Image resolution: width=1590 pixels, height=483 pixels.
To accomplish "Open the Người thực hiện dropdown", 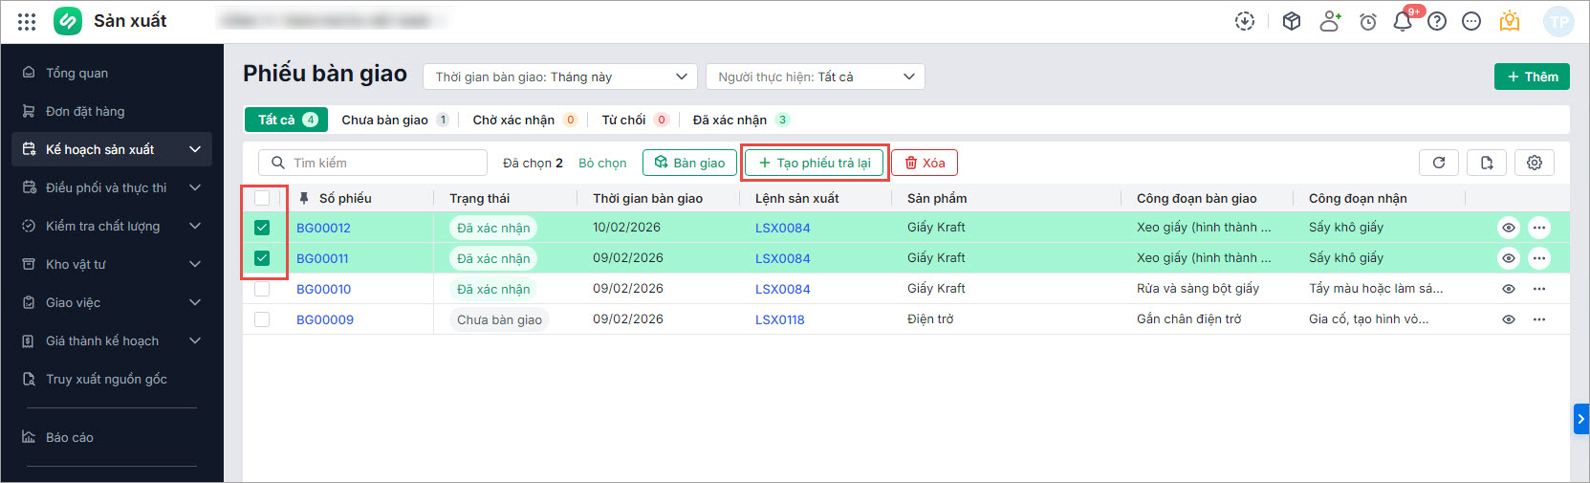I will tap(815, 77).
